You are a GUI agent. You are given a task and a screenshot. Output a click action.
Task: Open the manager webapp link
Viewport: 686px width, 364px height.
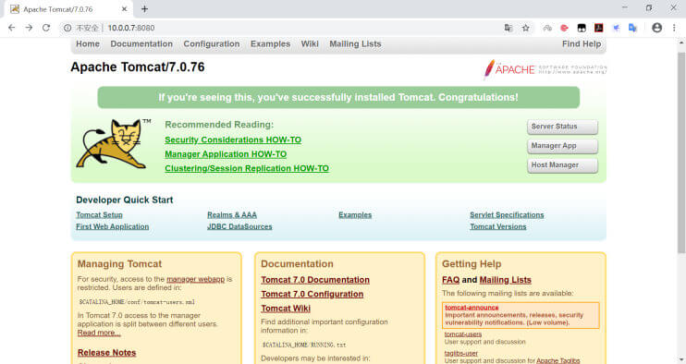[x=195, y=279]
